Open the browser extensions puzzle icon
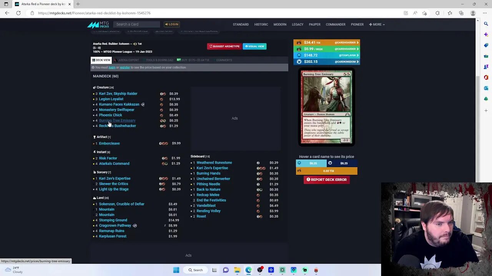Image resolution: width=492 pixels, height=276 pixels. 437,13
